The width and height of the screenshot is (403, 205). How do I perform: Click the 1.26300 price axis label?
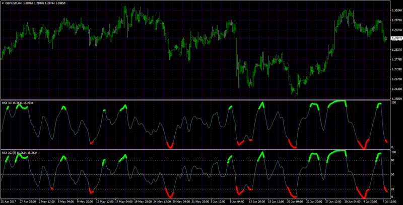click(x=396, y=89)
